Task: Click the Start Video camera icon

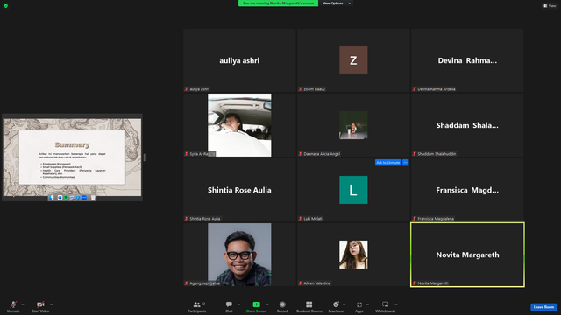Action: point(40,304)
